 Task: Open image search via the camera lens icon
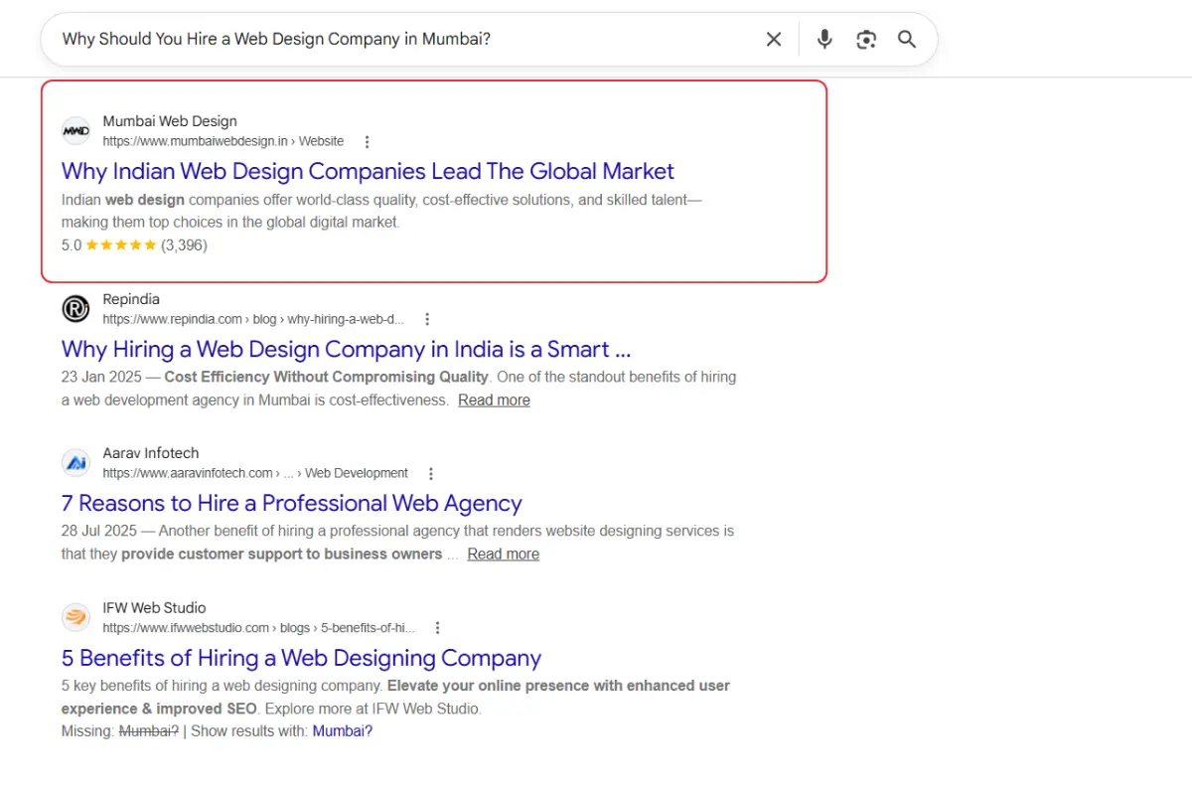[x=866, y=40]
